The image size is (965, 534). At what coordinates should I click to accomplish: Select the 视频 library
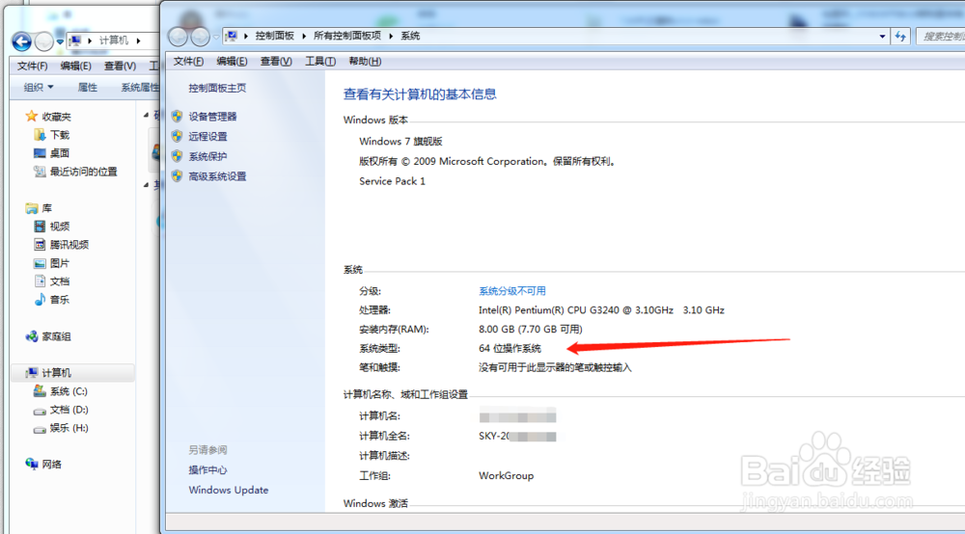(x=60, y=227)
